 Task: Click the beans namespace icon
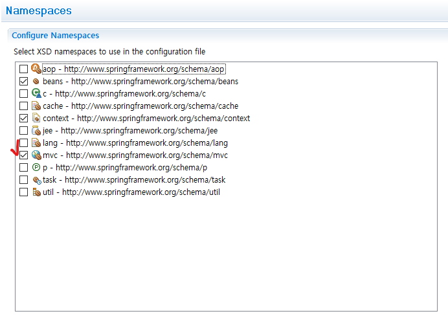(36, 82)
